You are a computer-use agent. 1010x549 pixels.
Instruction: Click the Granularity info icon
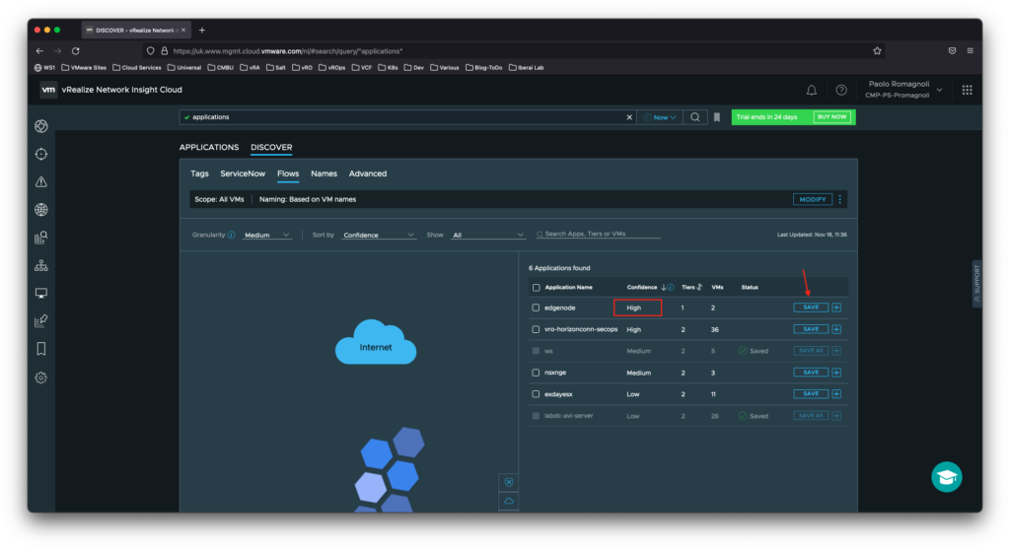coord(231,235)
